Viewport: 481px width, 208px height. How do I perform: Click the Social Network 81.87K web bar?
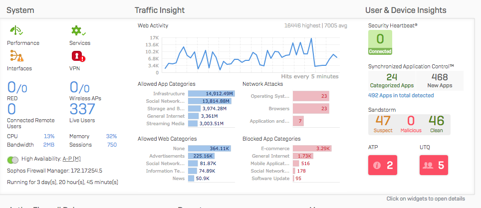click(x=193, y=163)
